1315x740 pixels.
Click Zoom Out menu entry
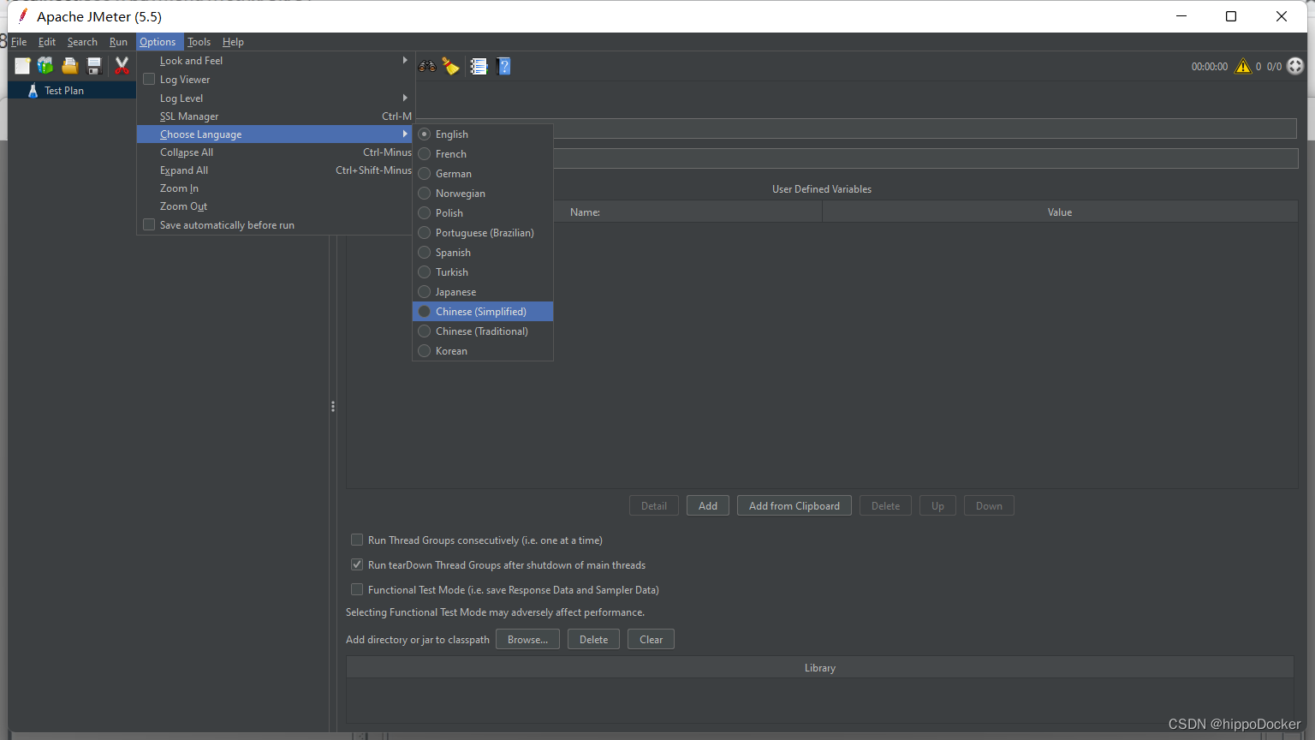tap(275, 206)
